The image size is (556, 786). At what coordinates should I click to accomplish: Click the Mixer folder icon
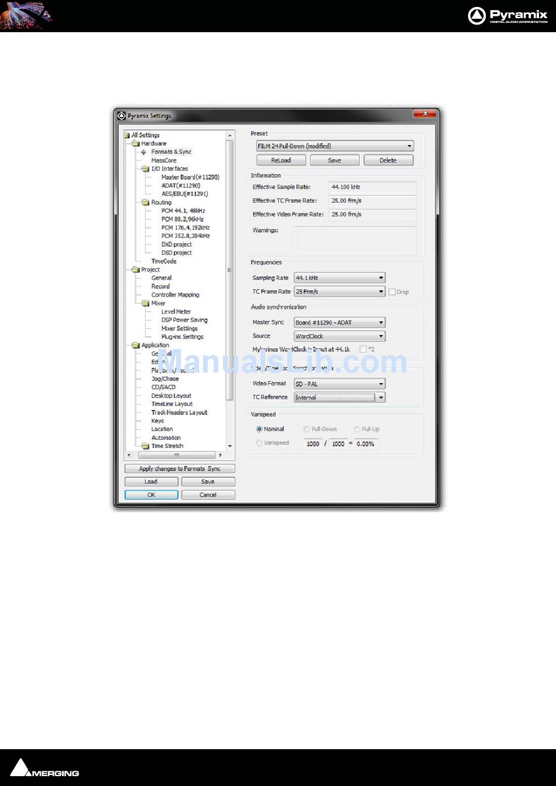point(146,304)
